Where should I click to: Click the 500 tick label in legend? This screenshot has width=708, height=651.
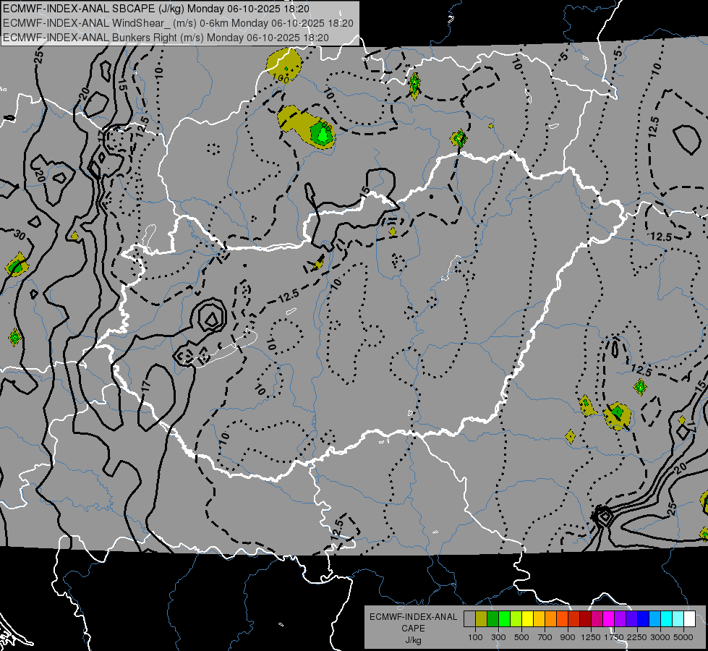coord(521,637)
